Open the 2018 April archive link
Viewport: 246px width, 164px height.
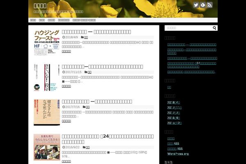pyautogui.click(x=173, y=102)
